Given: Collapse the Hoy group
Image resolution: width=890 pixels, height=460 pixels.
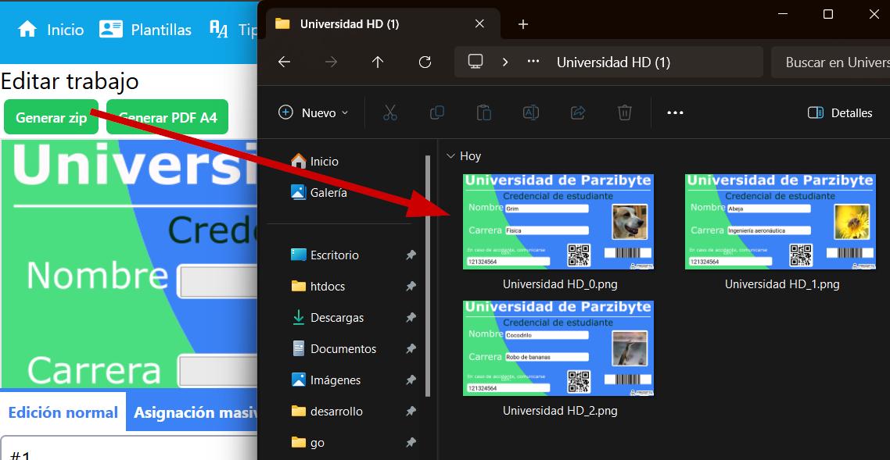Looking at the screenshot, I should pos(450,156).
